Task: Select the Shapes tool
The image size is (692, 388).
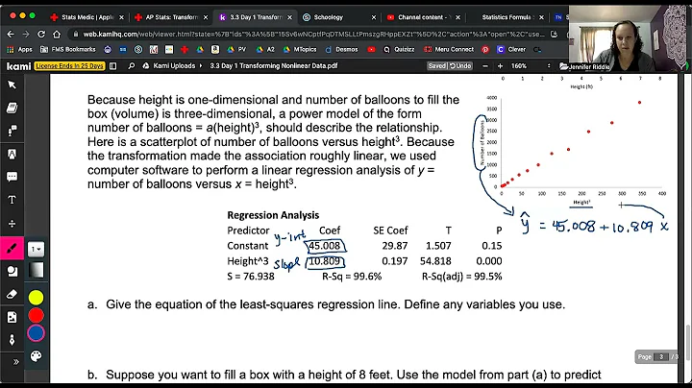Action: [x=12, y=272]
